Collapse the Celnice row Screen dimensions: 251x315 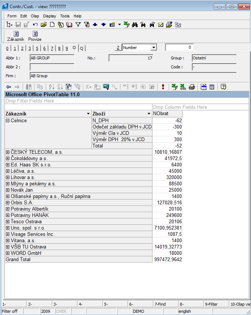point(8,120)
